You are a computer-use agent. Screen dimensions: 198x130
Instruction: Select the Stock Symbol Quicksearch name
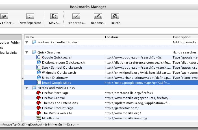coord(62,68)
